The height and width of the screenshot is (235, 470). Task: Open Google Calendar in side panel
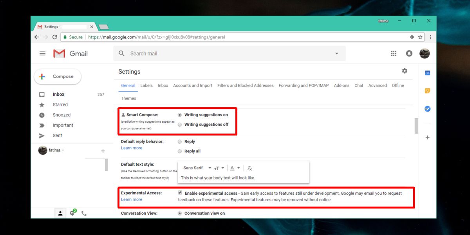point(427,73)
